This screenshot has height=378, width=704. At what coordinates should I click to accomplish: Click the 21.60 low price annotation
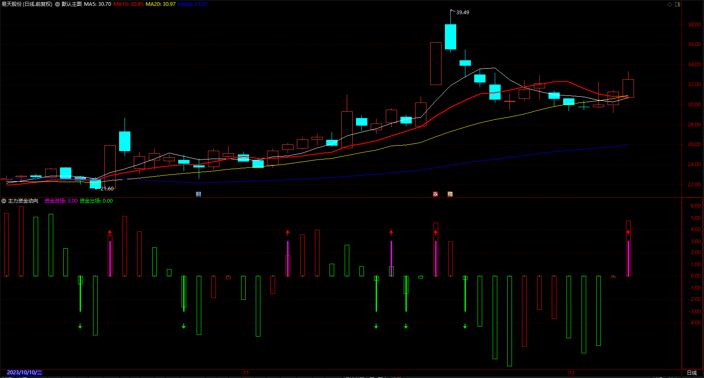click(107, 189)
